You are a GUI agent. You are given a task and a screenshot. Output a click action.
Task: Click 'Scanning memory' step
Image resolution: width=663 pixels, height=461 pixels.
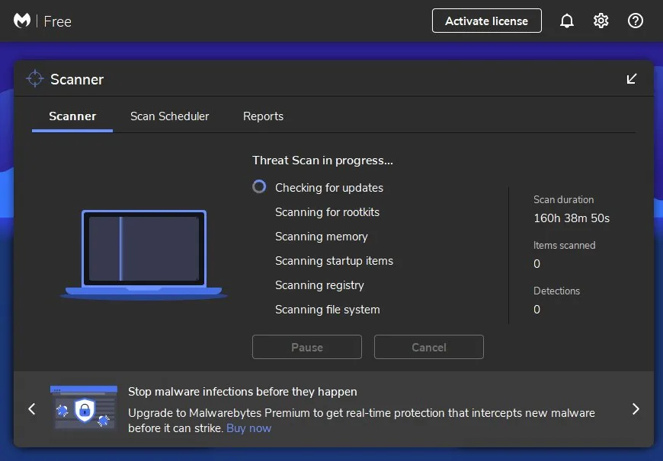coord(322,237)
